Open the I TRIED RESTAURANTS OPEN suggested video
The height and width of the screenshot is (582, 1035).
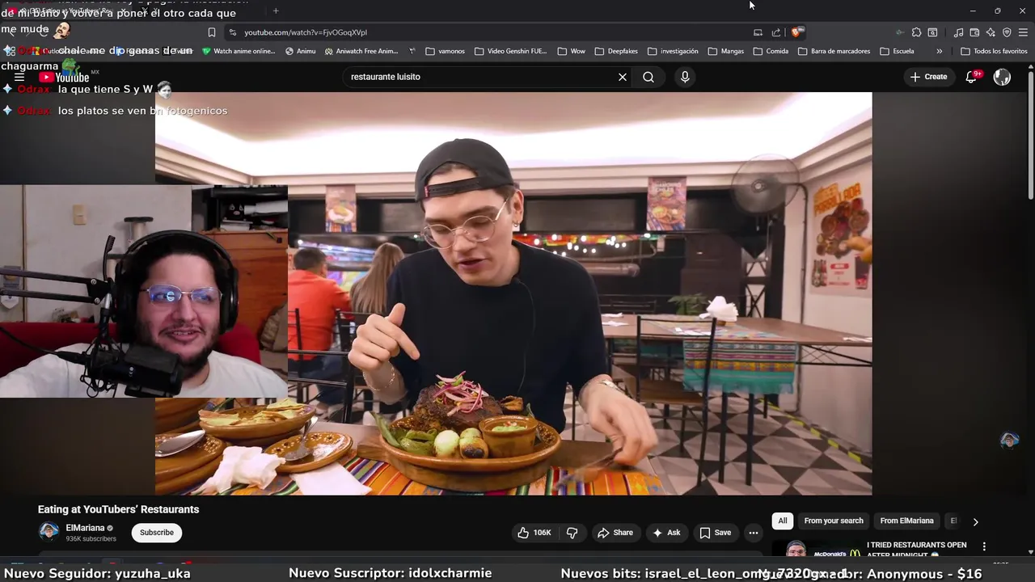[x=916, y=549]
